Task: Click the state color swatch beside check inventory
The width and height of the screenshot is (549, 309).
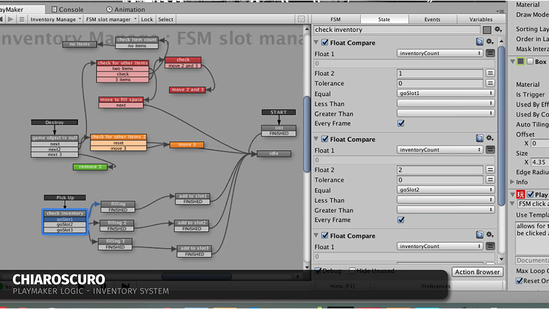Action: pos(487,30)
